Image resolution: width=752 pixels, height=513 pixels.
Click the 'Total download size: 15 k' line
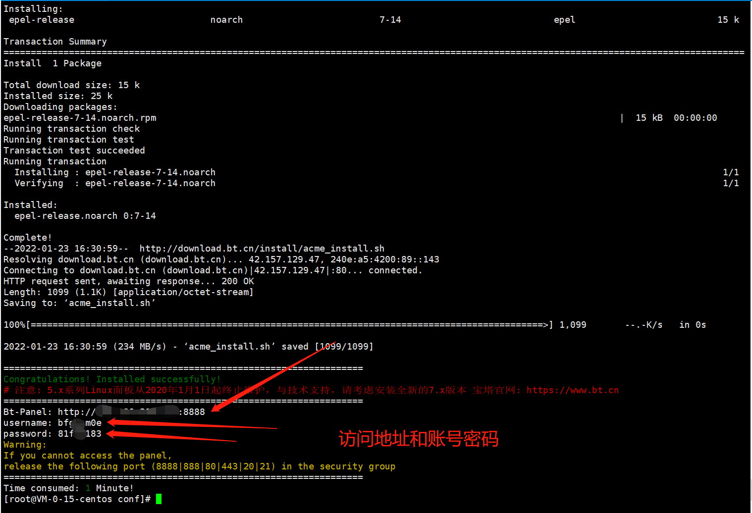pyautogui.click(x=71, y=85)
